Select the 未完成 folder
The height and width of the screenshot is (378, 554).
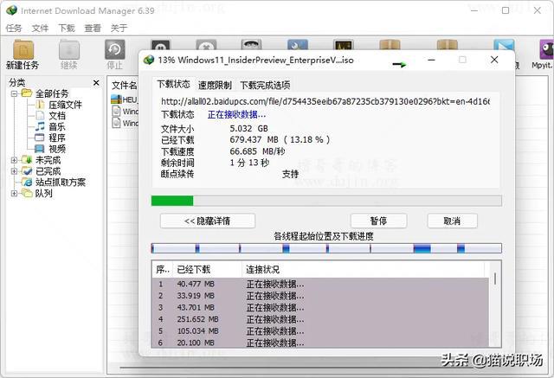(48, 160)
